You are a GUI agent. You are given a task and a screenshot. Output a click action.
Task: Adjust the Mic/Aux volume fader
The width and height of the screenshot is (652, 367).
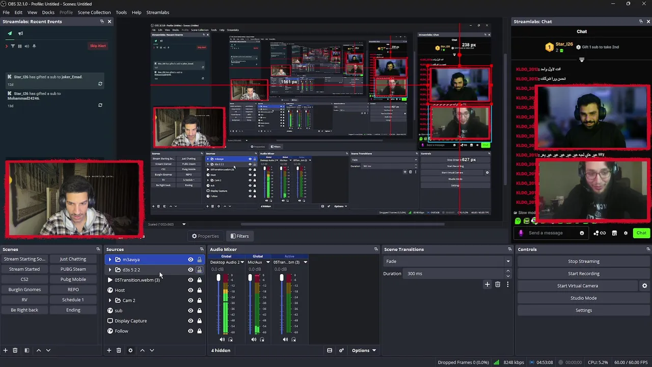click(250, 278)
